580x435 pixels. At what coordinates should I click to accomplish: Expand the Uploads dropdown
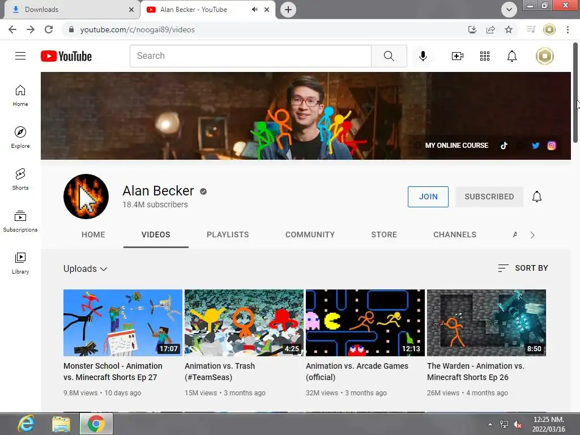(x=85, y=268)
